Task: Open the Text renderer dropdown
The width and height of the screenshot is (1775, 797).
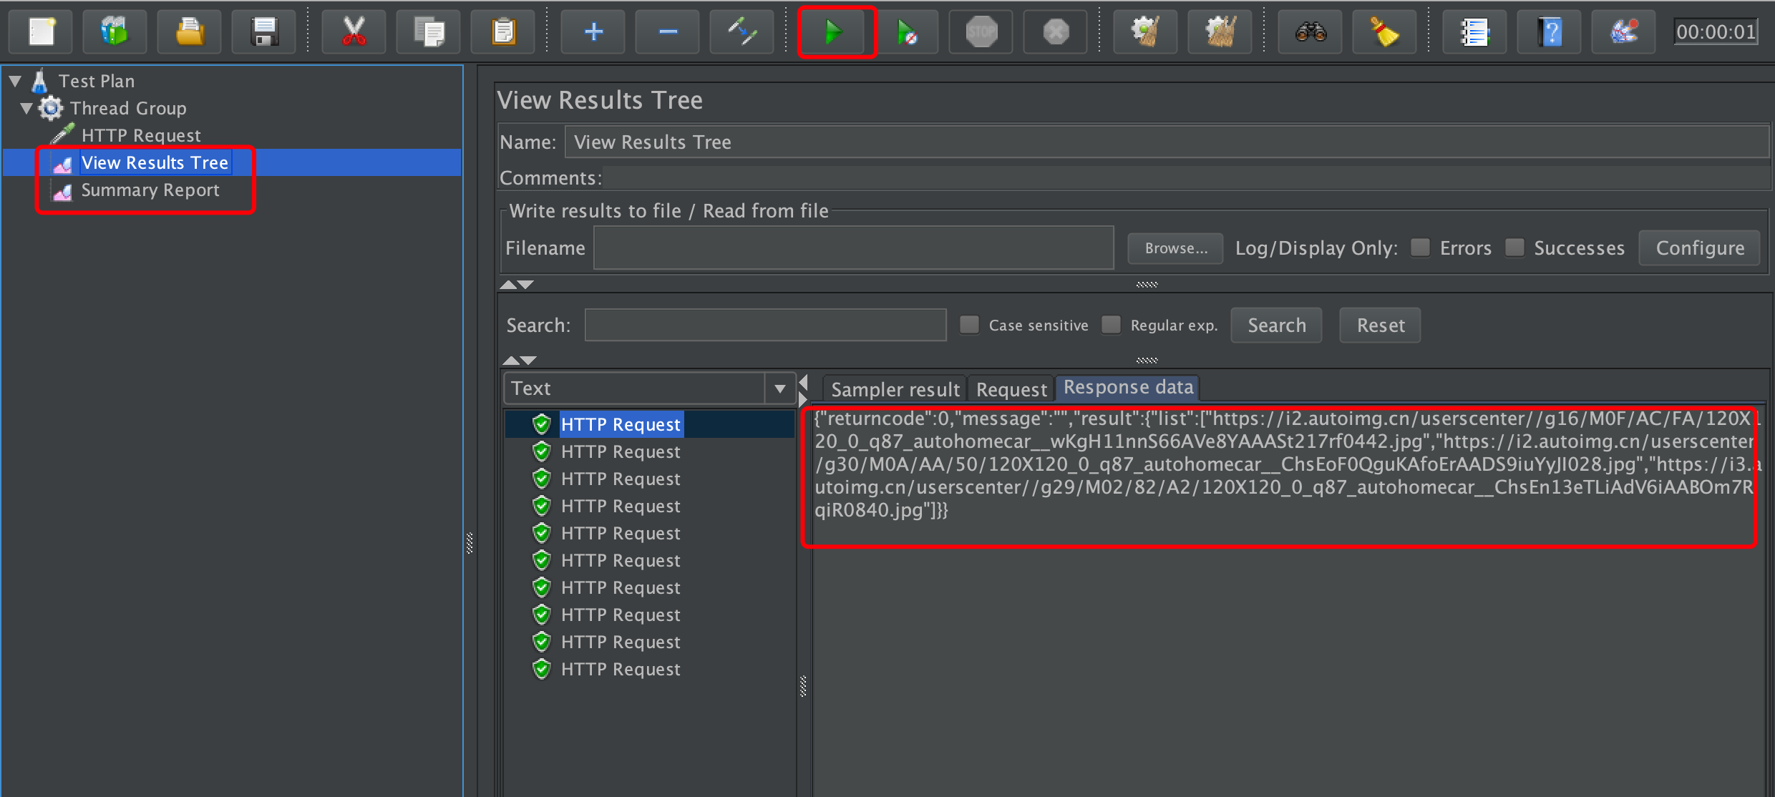Action: click(779, 388)
